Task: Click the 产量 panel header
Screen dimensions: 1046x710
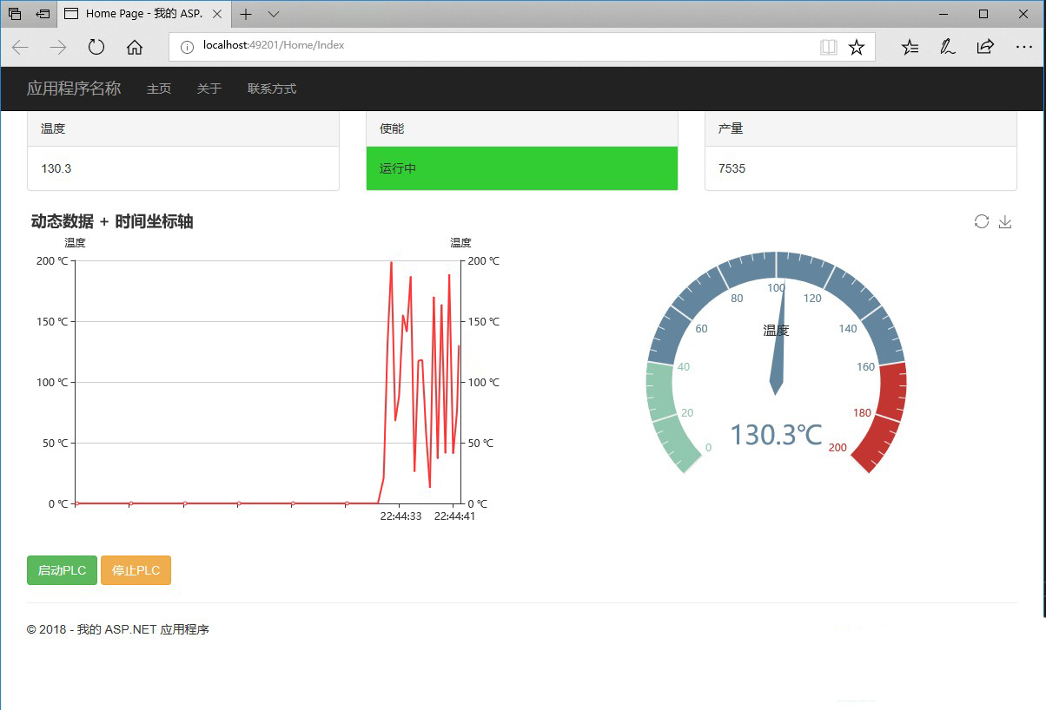Action: click(861, 128)
